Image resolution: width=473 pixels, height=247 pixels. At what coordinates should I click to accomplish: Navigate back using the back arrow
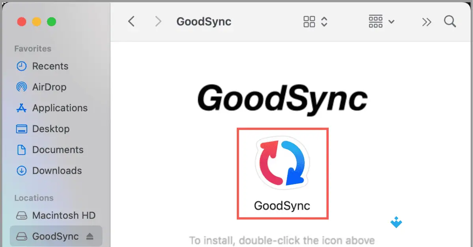(131, 22)
